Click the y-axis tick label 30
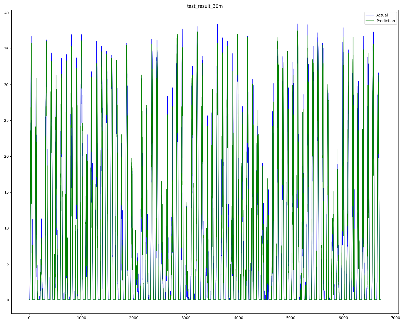Screen dimensions: 405x324 coord(7,85)
